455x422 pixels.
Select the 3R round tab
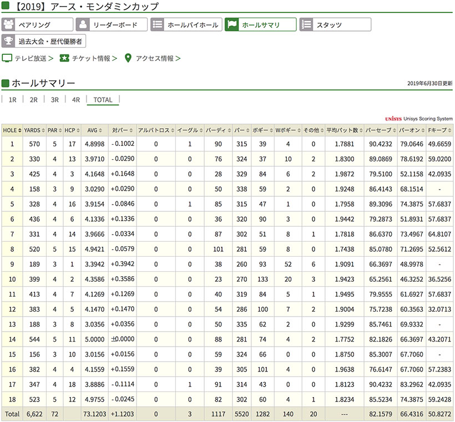54,100
